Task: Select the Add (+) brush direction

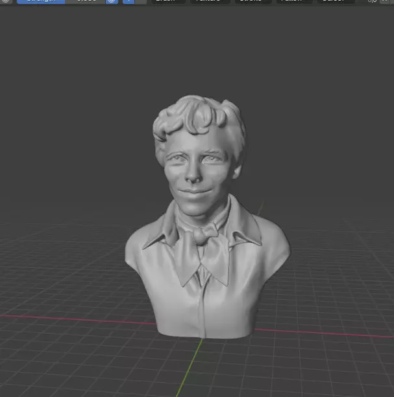Action: pyautogui.click(x=129, y=1)
